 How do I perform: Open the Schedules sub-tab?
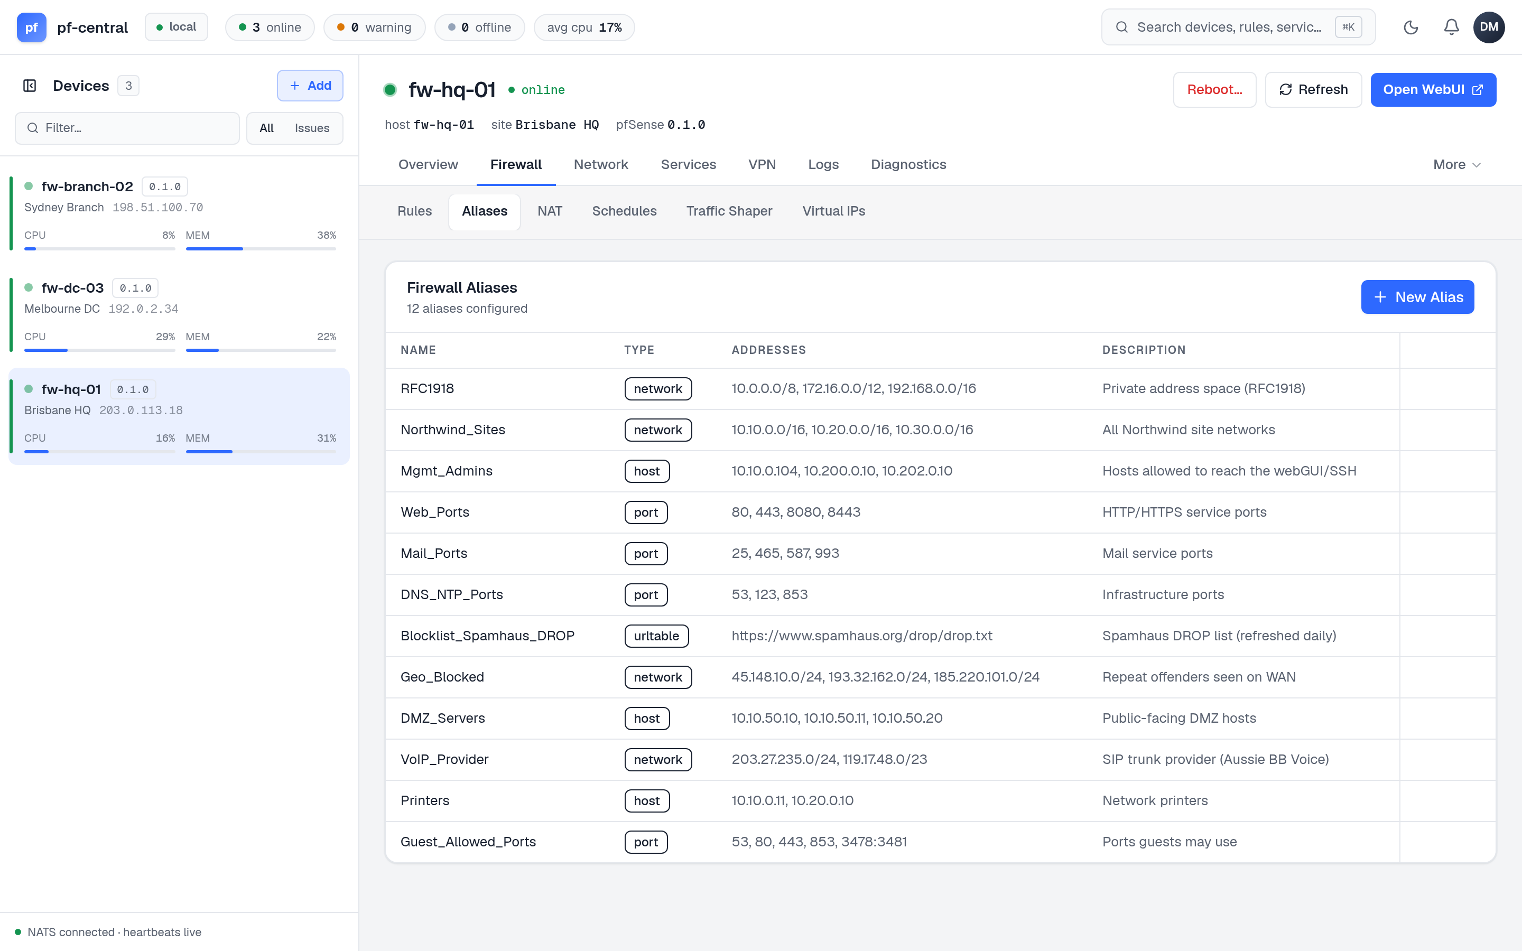624,211
